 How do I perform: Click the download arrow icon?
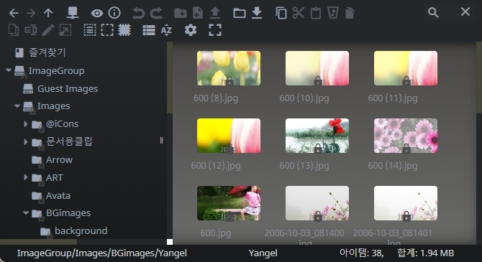257,13
